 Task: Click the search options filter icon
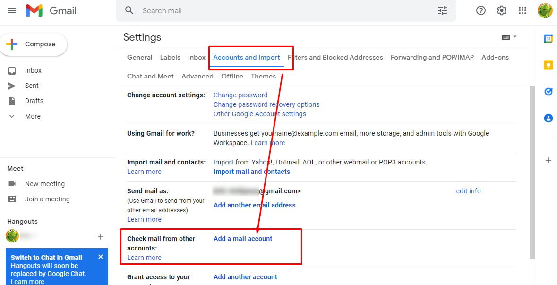[x=443, y=10]
